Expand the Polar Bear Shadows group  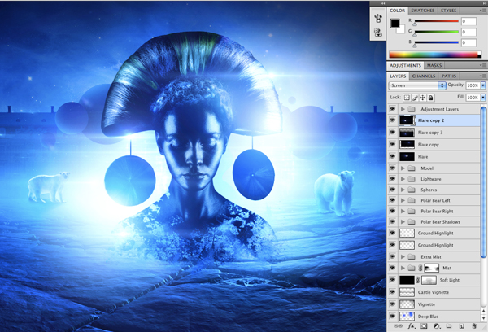click(x=403, y=222)
